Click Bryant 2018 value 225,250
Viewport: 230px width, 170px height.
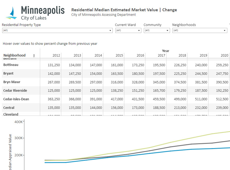[180, 74]
